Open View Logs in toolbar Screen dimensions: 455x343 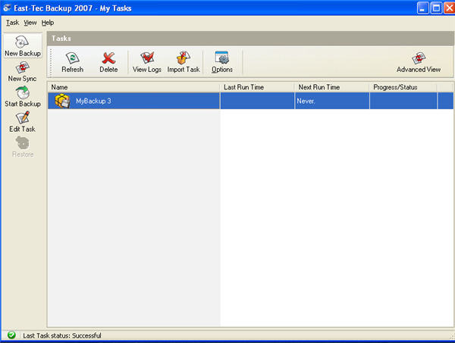pyautogui.click(x=147, y=62)
